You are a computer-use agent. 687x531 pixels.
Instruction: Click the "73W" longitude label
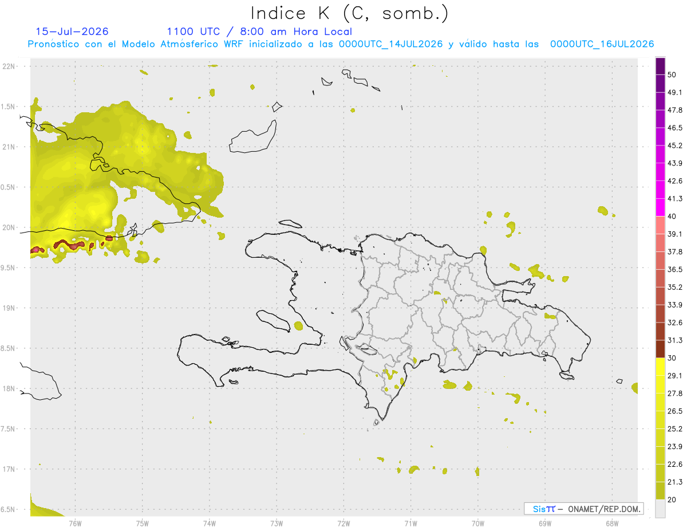[x=277, y=523]
